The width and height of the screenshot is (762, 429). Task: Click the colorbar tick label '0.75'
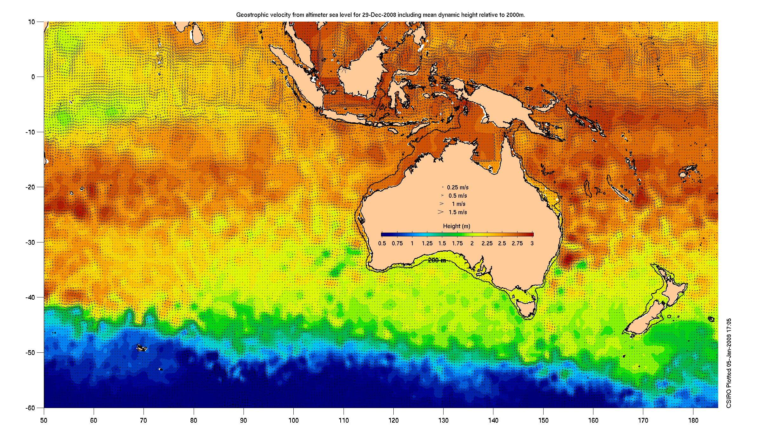click(397, 243)
